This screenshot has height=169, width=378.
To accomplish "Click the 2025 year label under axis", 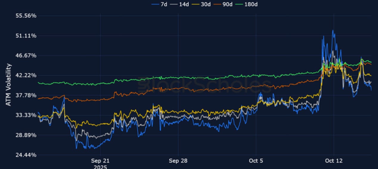I will (100, 167).
